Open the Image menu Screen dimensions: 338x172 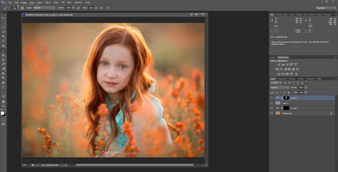(x=24, y=3)
